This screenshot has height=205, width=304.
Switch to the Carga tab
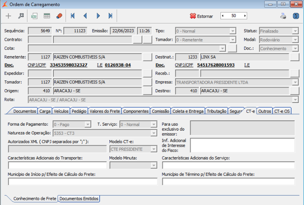pos(45,111)
